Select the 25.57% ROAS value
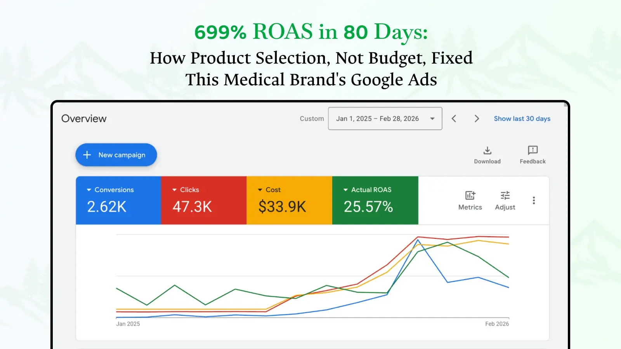Screen dimensions: 621x349 (368, 207)
